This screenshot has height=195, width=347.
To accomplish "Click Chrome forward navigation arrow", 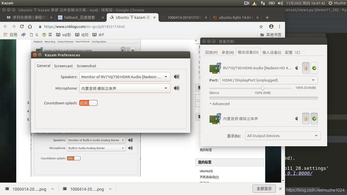I will (14, 26).
